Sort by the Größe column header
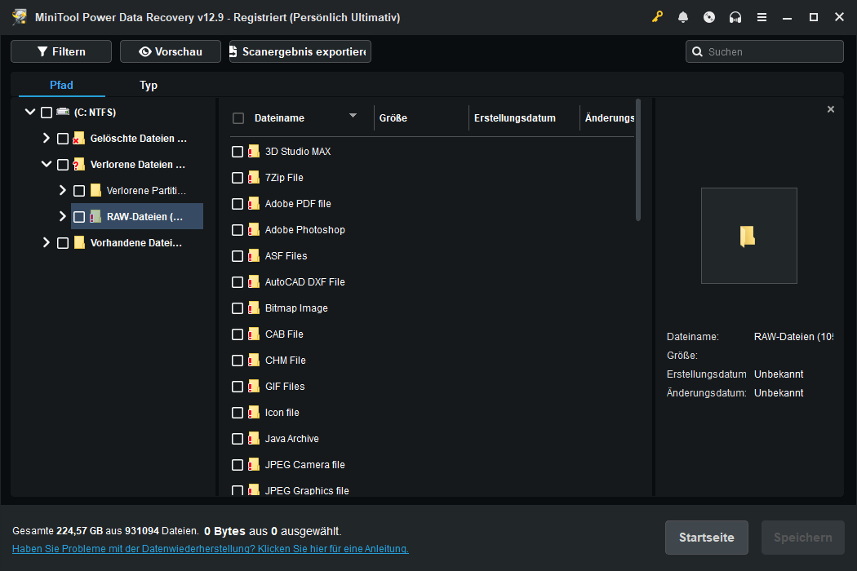Viewport: 857px width, 571px height. 393,118
